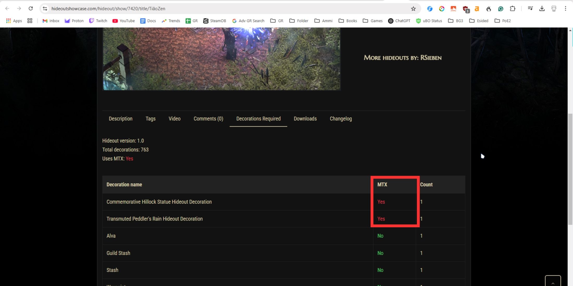The height and width of the screenshot is (286, 573).
Task: Click the page vertical scrollbar thumb
Action: pos(570,169)
